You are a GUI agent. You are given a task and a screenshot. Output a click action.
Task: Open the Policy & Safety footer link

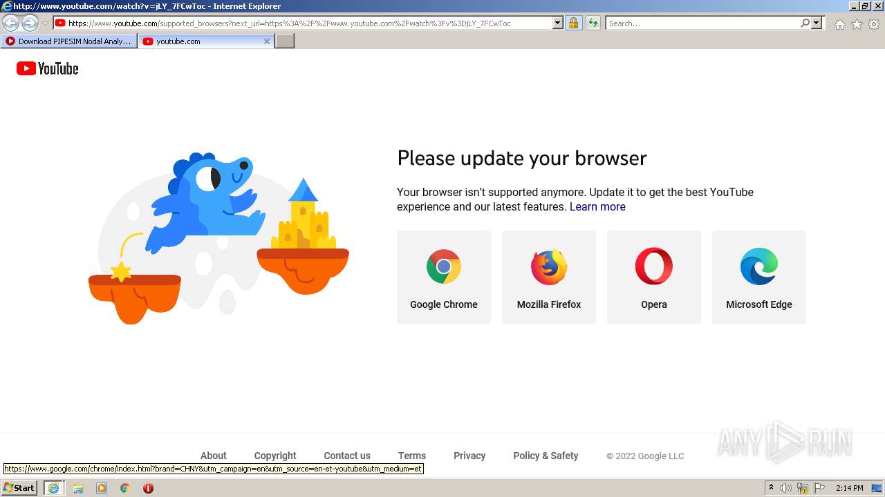[x=546, y=456]
